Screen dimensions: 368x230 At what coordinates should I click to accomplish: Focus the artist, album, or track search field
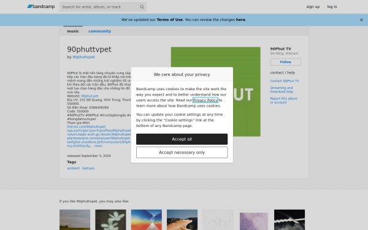[x=103, y=7]
